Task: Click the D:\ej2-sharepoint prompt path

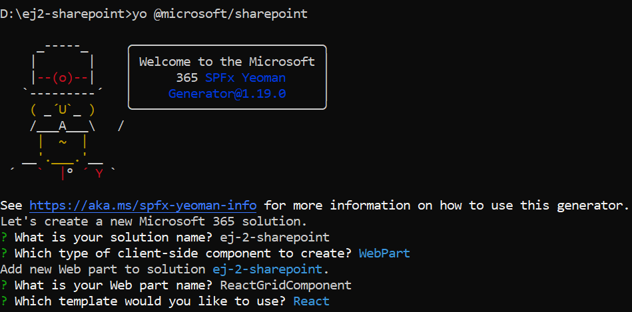Action: coord(63,14)
